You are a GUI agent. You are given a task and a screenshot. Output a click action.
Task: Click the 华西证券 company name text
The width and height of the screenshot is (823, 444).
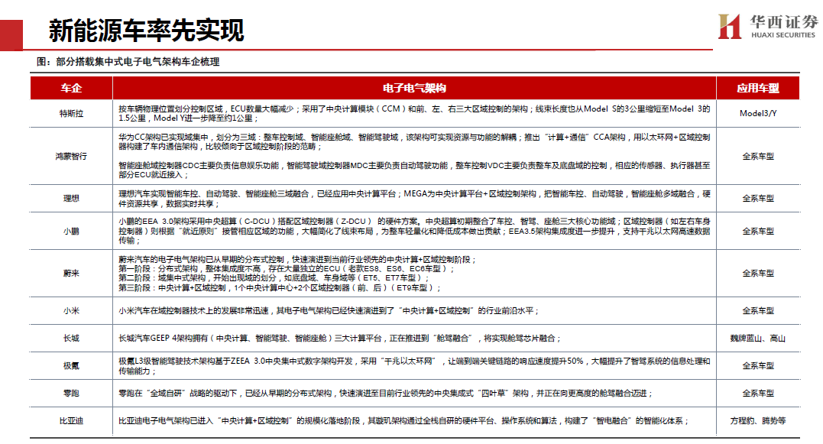pyautogui.click(x=783, y=21)
